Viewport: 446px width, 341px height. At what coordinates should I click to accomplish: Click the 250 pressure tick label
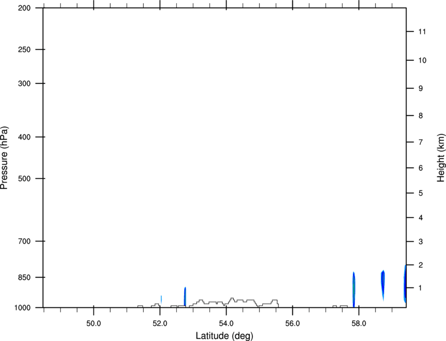click(24, 49)
